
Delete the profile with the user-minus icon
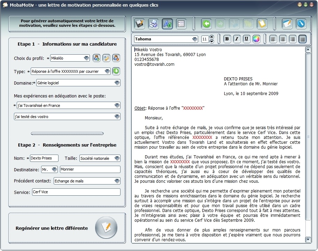pos(116,58)
